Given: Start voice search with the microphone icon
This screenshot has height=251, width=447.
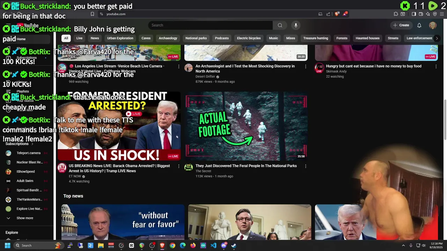Looking at the screenshot, I should coord(296,25).
